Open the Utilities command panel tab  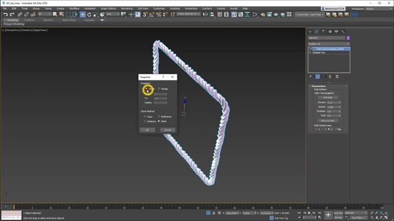343,32
